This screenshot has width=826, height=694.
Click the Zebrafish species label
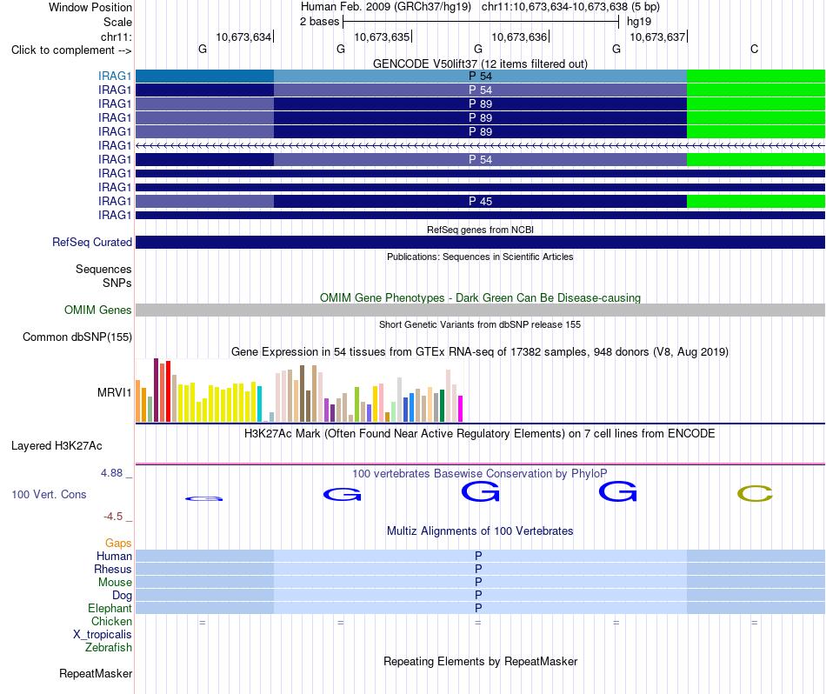pos(109,647)
